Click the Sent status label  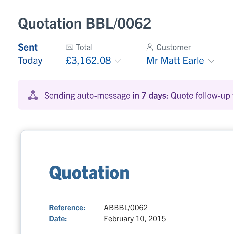click(x=28, y=47)
